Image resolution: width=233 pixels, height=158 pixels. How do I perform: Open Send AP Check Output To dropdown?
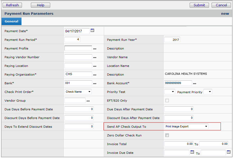coord(186,126)
